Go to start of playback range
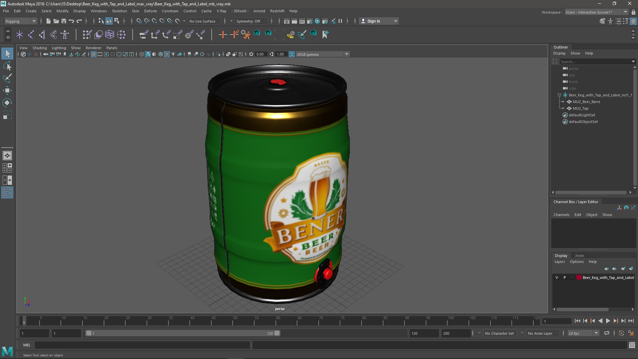The height and width of the screenshot is (359, 638). (577, 321)
